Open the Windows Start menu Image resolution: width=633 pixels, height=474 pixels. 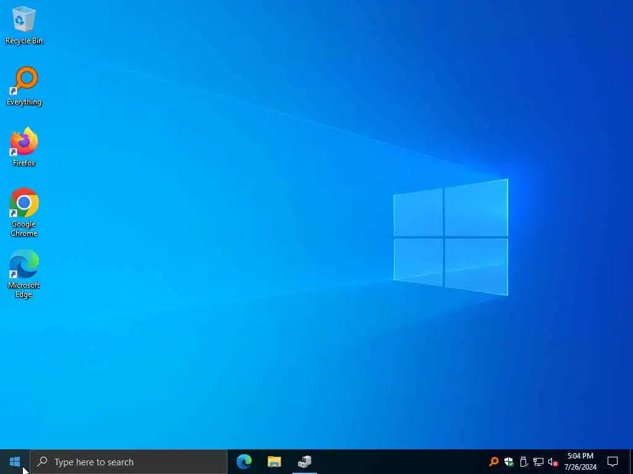point(15,462)
